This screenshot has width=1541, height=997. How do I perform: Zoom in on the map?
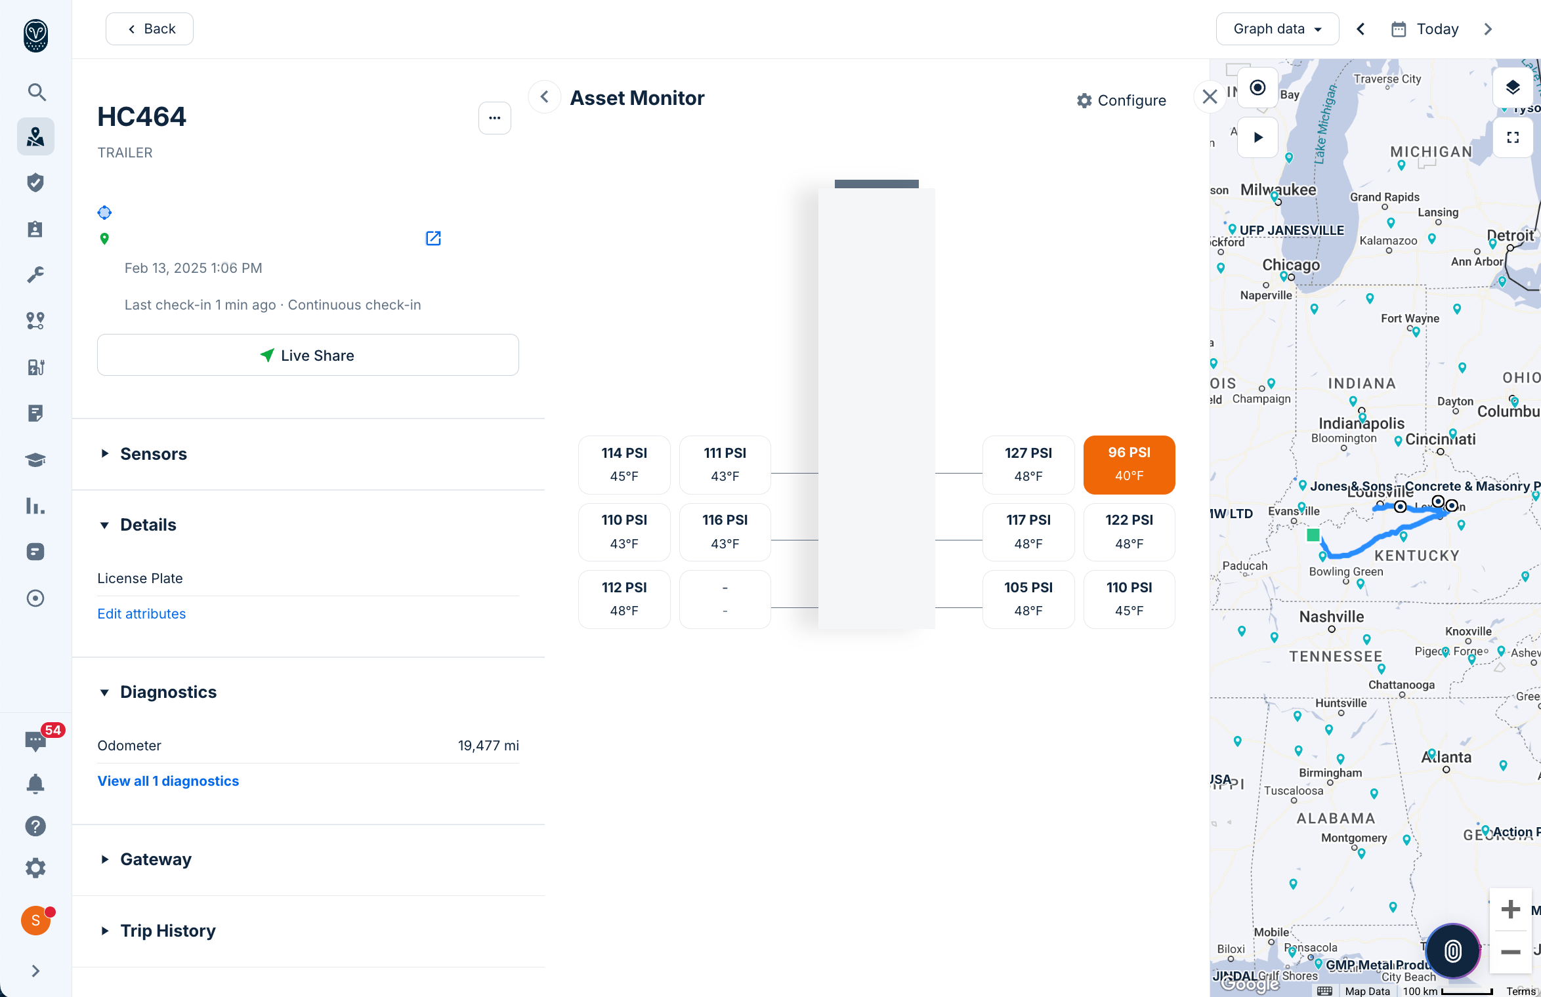click(x=1511, y=909)
